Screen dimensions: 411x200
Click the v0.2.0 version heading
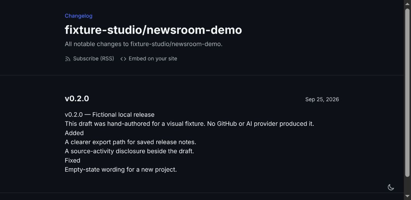click(x=77, y=98)
